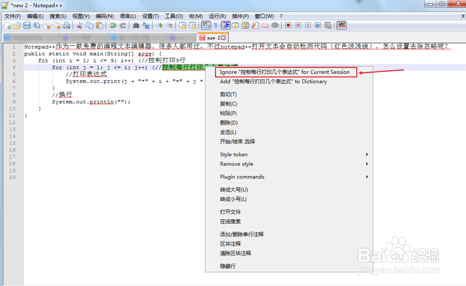Click the Open file folder icon

tap(17, 25)
